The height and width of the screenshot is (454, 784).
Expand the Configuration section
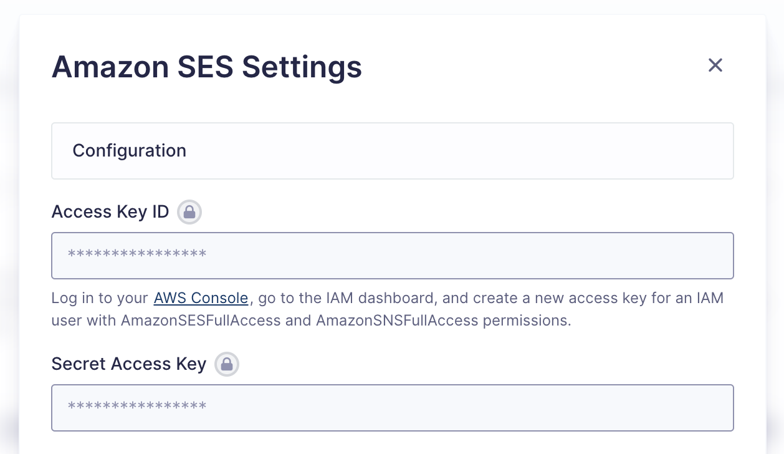(x=393, y=151)
